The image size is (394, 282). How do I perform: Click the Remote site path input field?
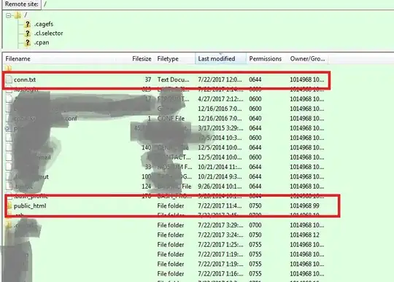[x=217, y=4]
